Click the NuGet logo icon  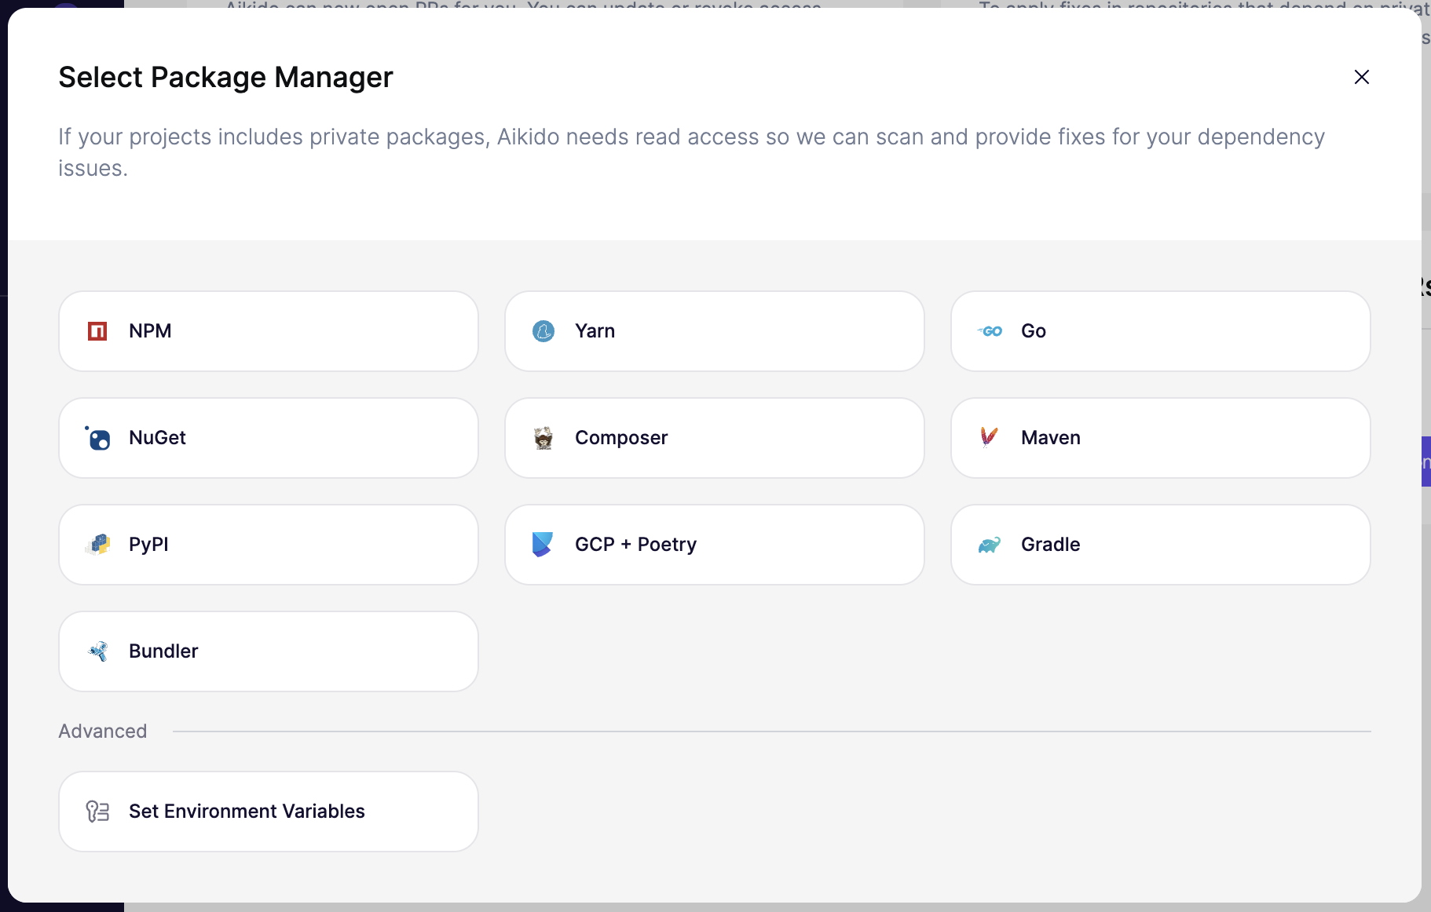point(97,438)
